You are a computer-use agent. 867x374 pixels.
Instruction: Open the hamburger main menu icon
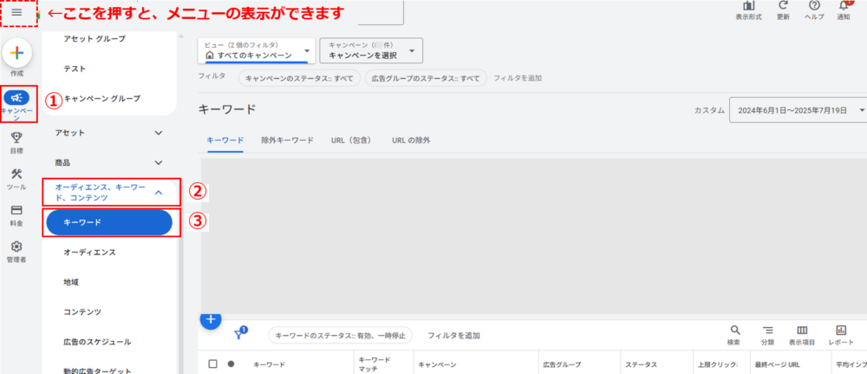pyautogui.click(x=16, y=12)
